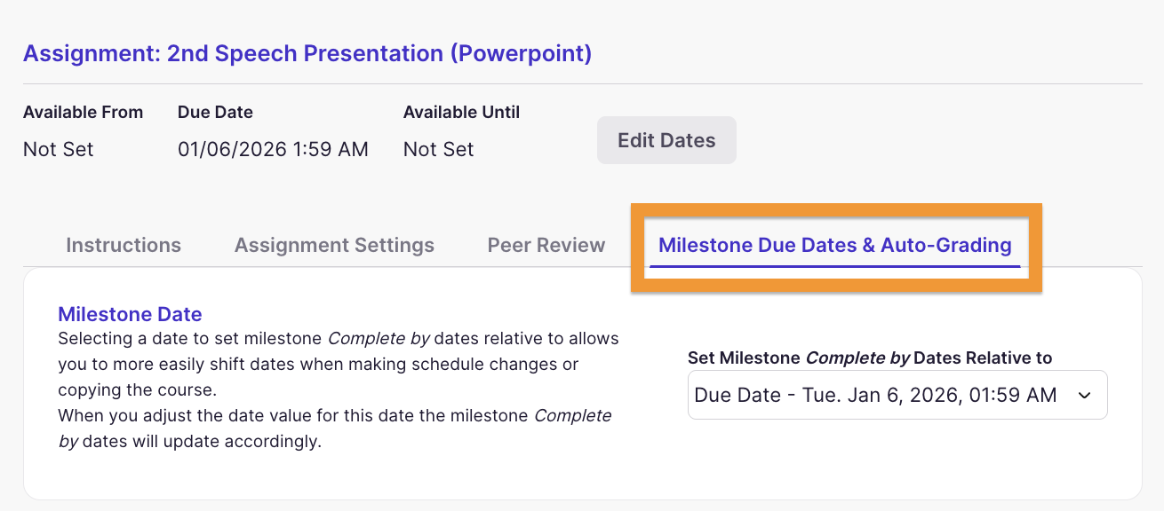Click the Due Date column label
Image resolution: width=1164 pixels, height=511 pixels.
pyautogui.click(x=215, y=113)
